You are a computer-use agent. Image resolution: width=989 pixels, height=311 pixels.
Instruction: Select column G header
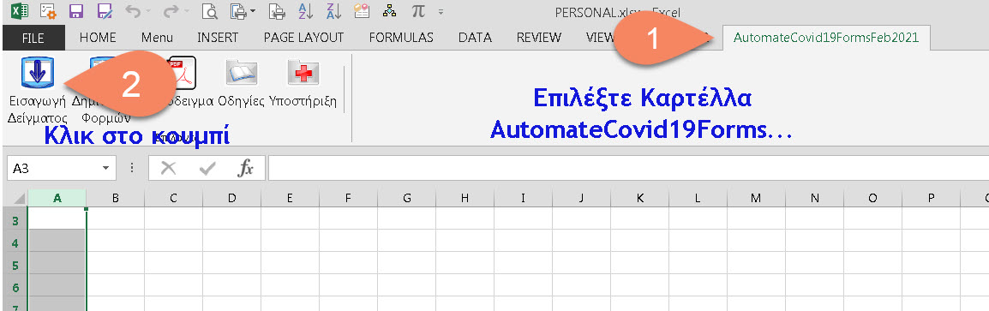click(407, 198)
